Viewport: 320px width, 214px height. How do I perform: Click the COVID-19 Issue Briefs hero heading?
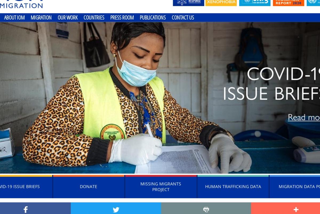point(271,83)
